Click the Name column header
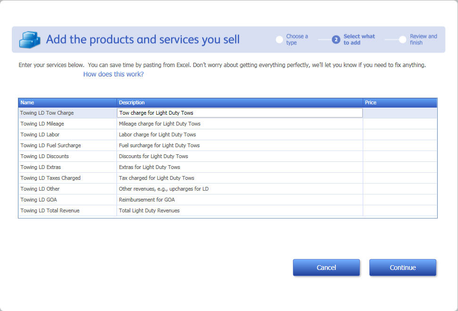Screen dimensions: 458x311 coord(67,102)
